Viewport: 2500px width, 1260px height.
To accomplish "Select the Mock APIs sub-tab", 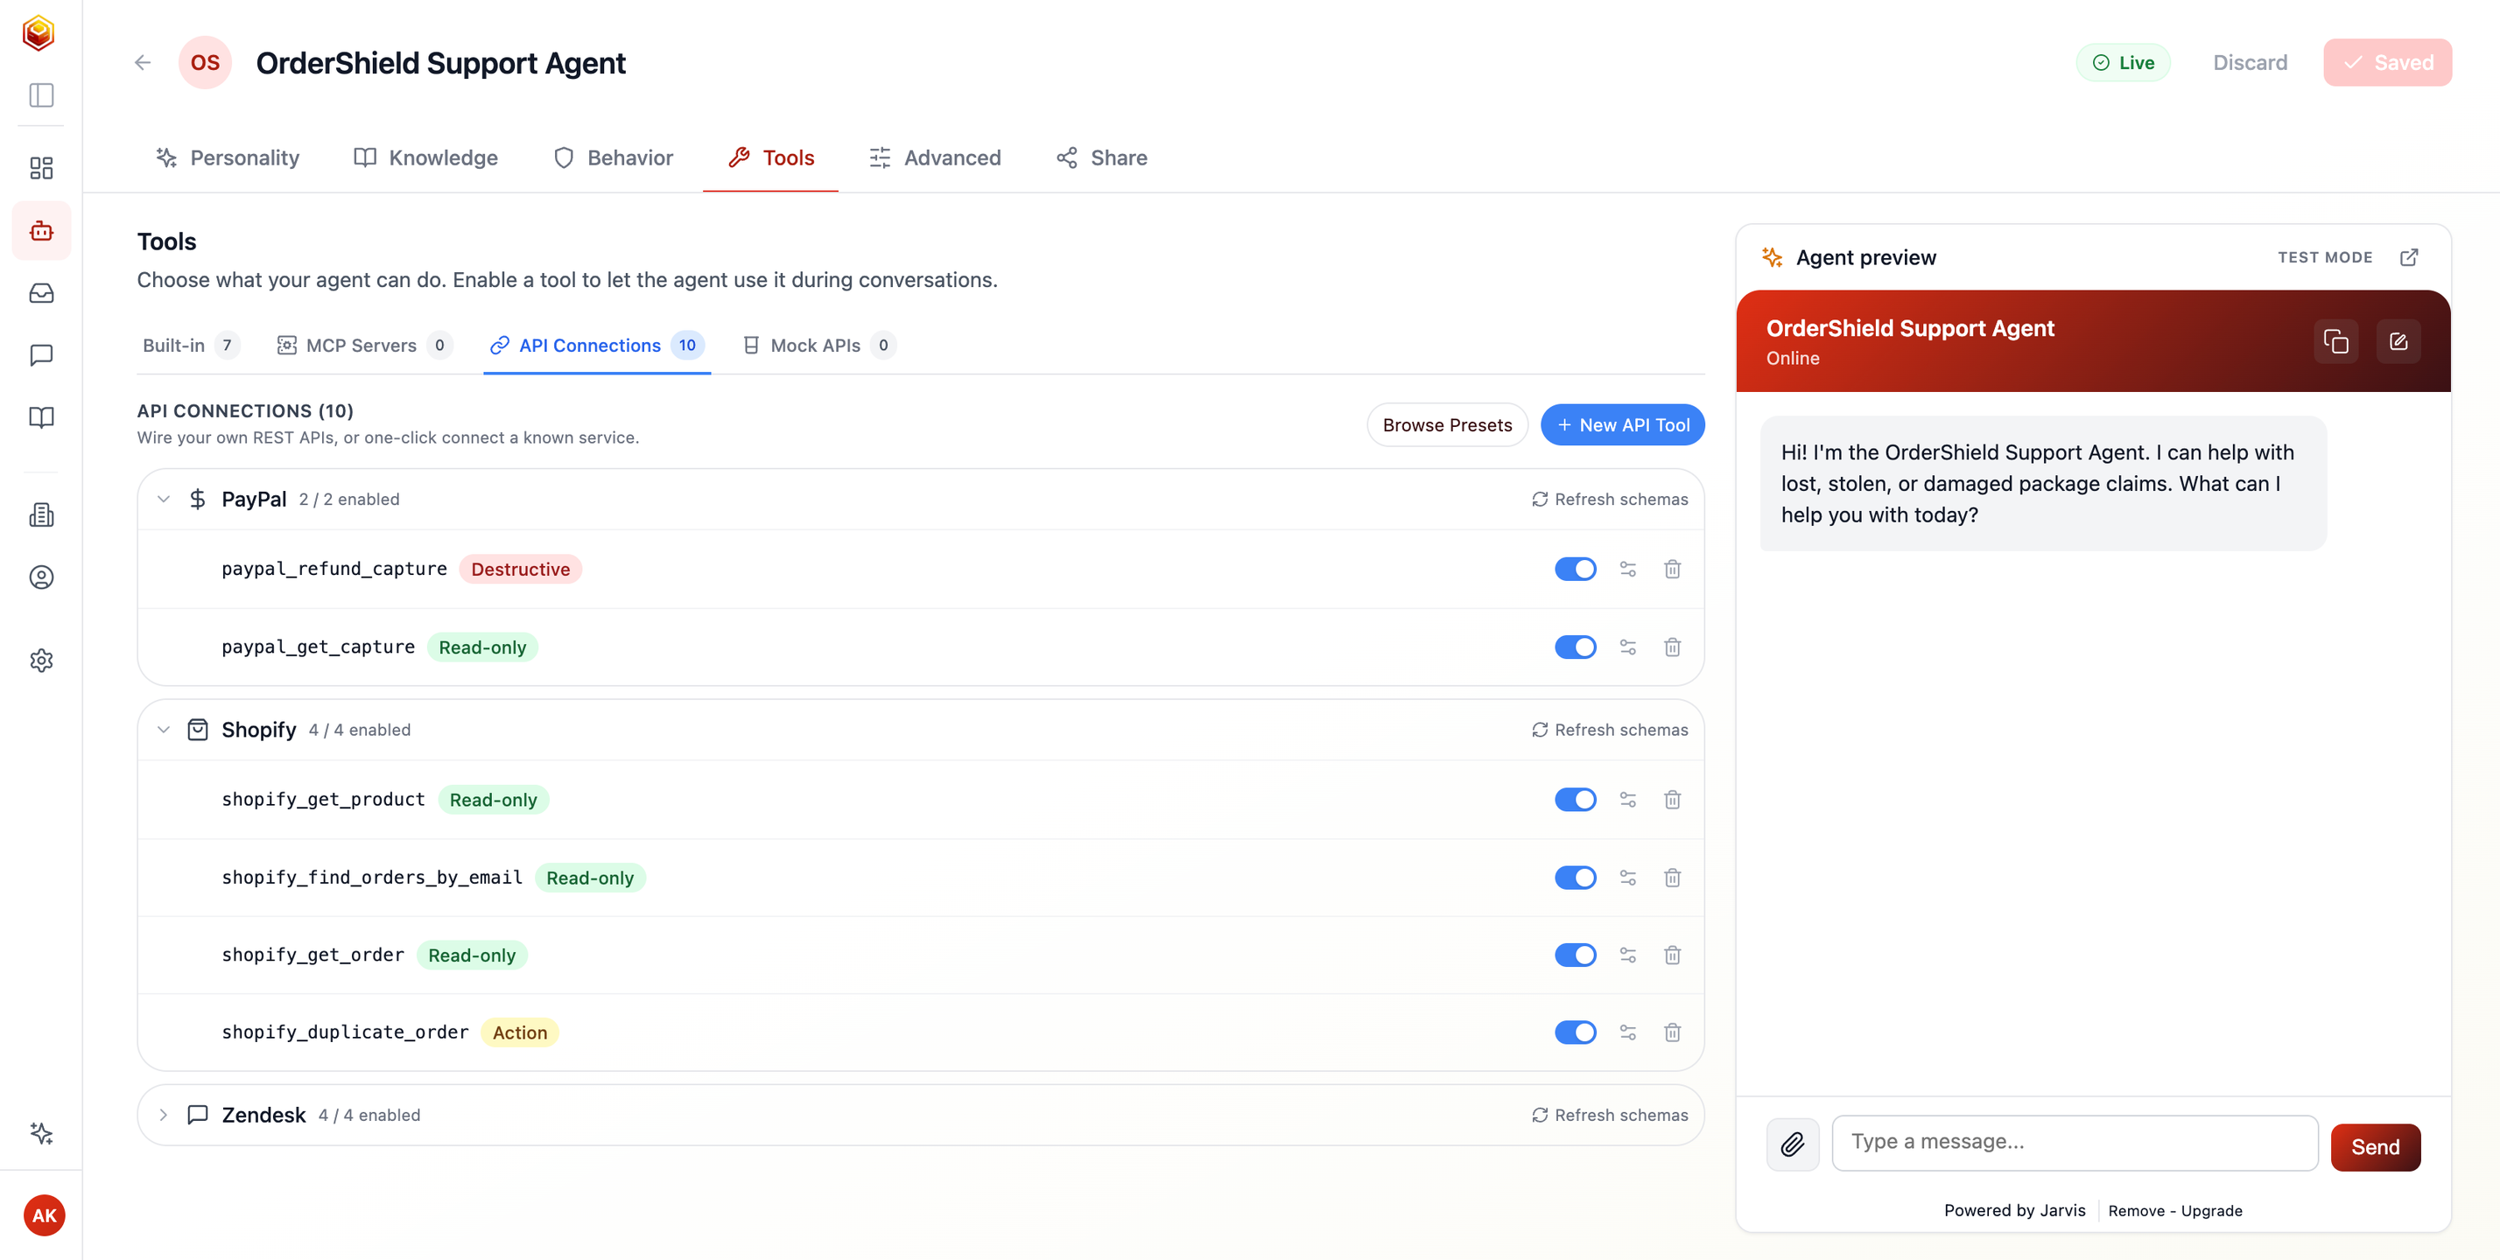I will pyautogui.click(x=818, y=346).
